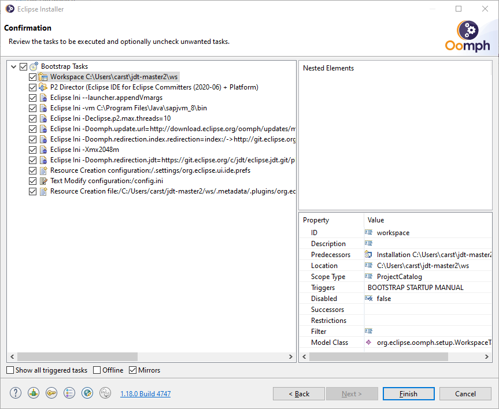Open the Help icon in the bottom toolbar
The width and height of the screenshot is (499, 409).
pos(15,393)
